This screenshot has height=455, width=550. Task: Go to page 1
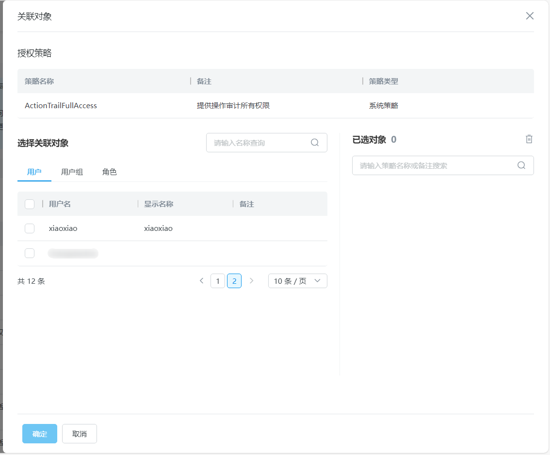218,281
